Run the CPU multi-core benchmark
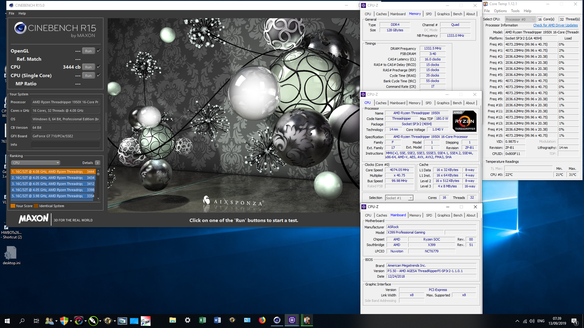This screenshot has width=584, height=328. pos(88,67)
